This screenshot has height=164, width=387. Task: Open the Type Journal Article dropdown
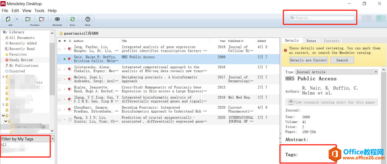336,72
